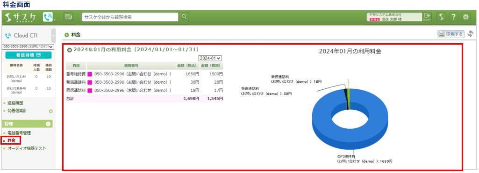The height and width of the screenshot is (173, 479).
Task: Click the green S icon in header
Action: click(441, 17)
